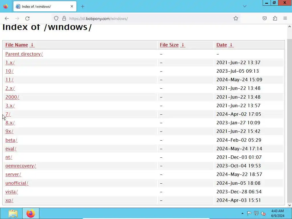
Task: Click the Date descending arrow
Action: point(231,45)
